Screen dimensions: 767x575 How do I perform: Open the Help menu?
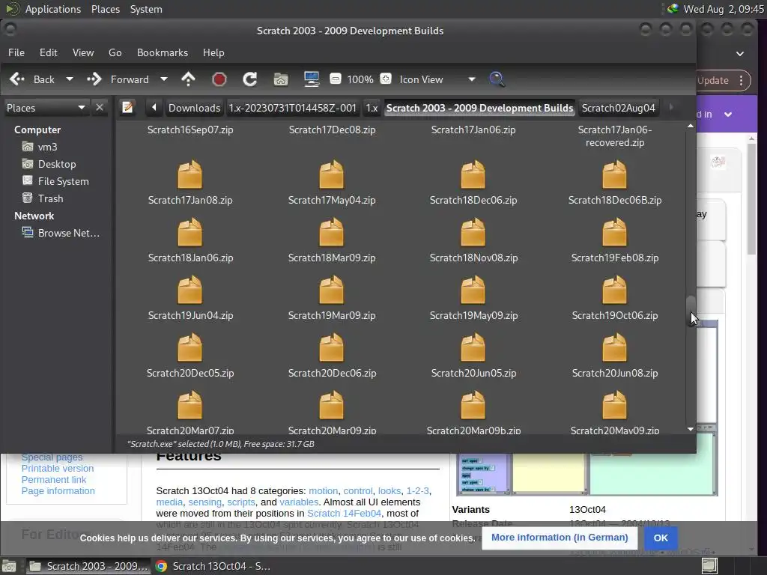(x=213, y=52)
